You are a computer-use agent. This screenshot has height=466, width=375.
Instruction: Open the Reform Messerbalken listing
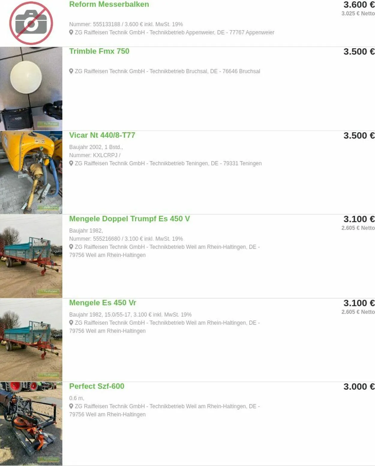pyautogui.click(x=109, y=4)
